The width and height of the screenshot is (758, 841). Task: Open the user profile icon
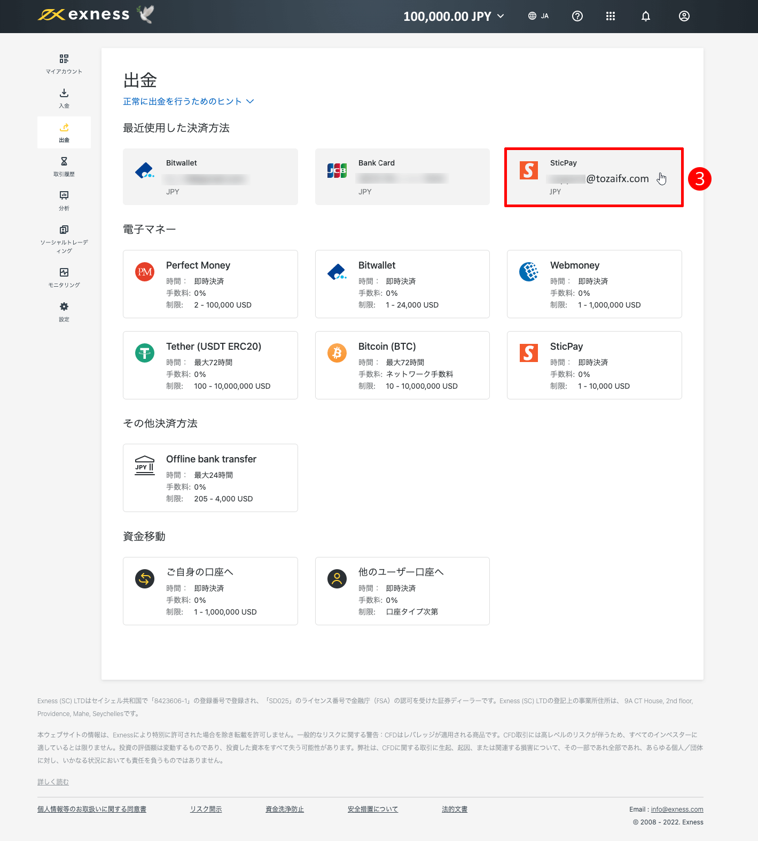[x=684, y=16]
